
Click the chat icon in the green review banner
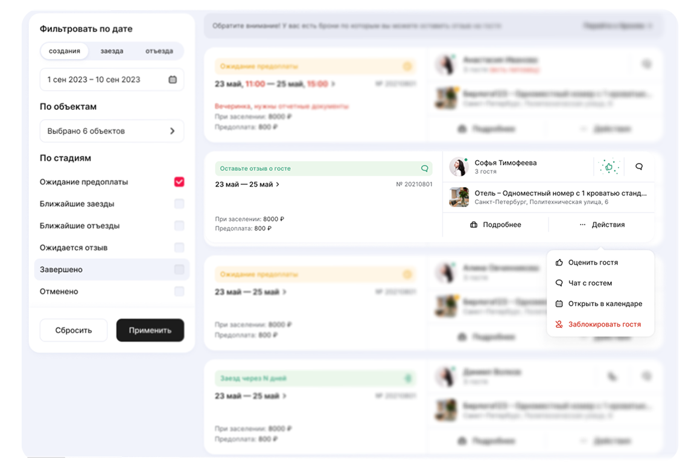(x=425, y=168)
